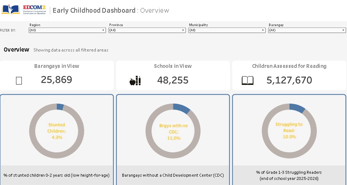Click the open book reading icon
This screenshot has height=185, width=347.
247,81
